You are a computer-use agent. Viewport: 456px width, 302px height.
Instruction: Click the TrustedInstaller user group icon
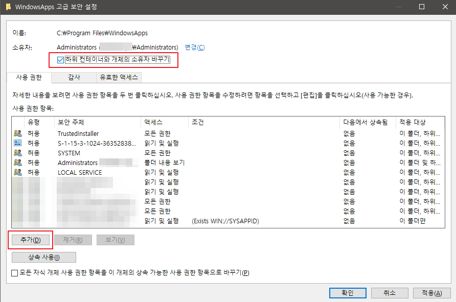(x=18, y=133)
